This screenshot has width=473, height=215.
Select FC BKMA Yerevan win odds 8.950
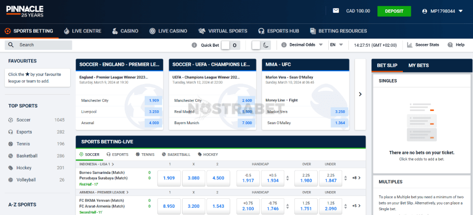click(169, 206)
